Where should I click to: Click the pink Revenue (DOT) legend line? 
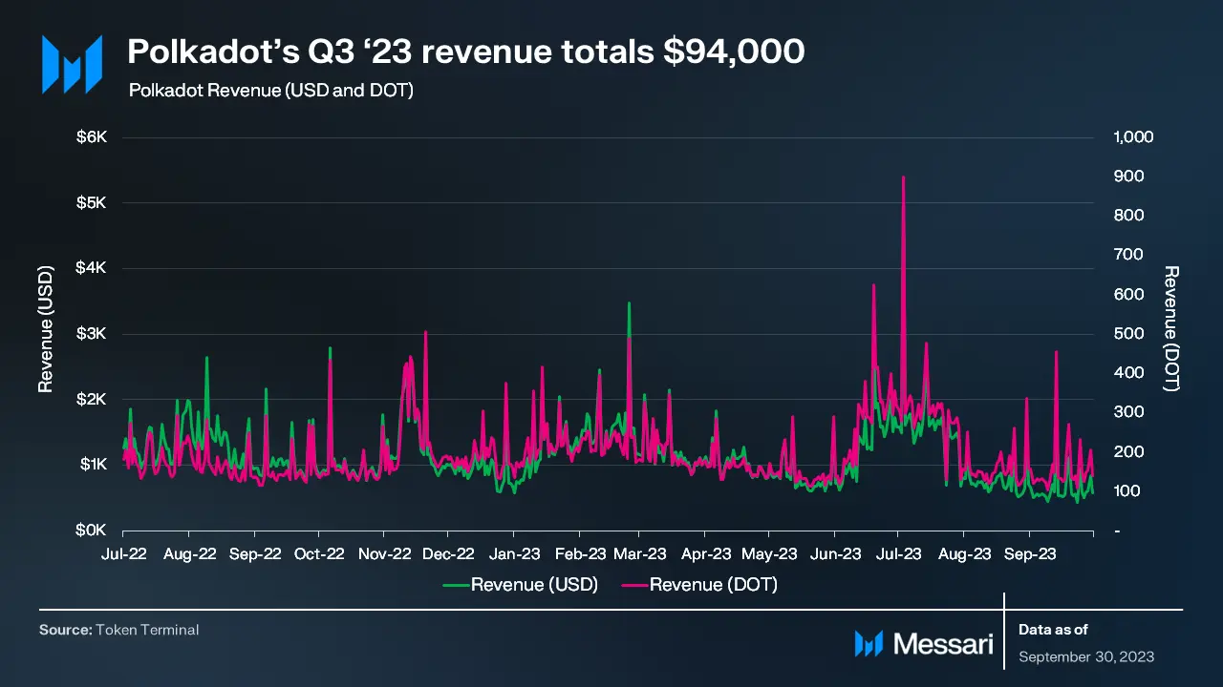tap(634, 585)
